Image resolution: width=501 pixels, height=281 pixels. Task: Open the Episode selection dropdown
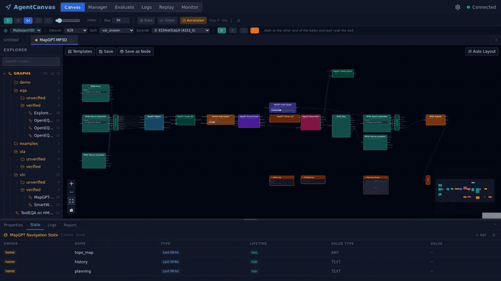pos(181,31)
